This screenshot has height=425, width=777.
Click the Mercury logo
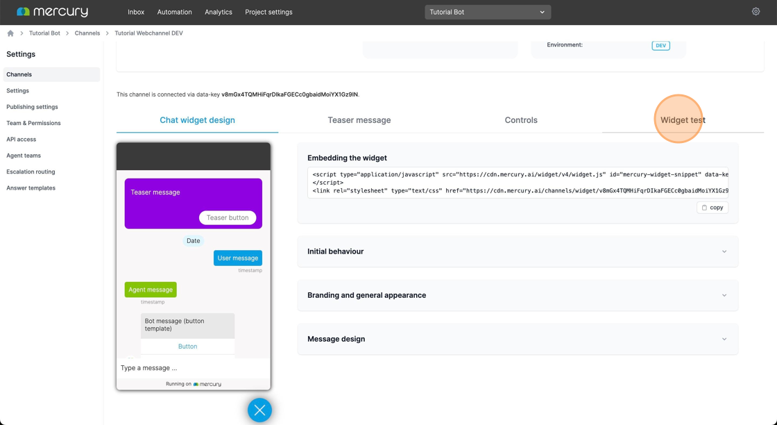coord(52,12)
